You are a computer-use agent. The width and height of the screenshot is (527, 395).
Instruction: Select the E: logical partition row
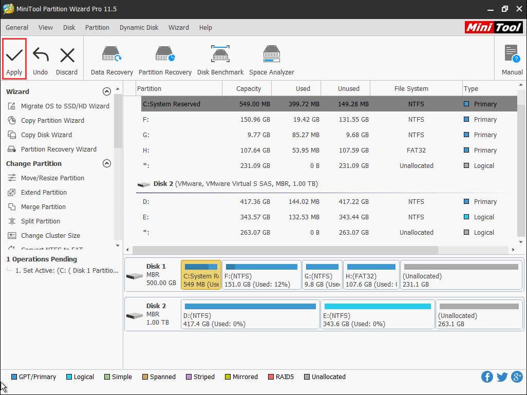pyautogui.click(x=329, y=217)
